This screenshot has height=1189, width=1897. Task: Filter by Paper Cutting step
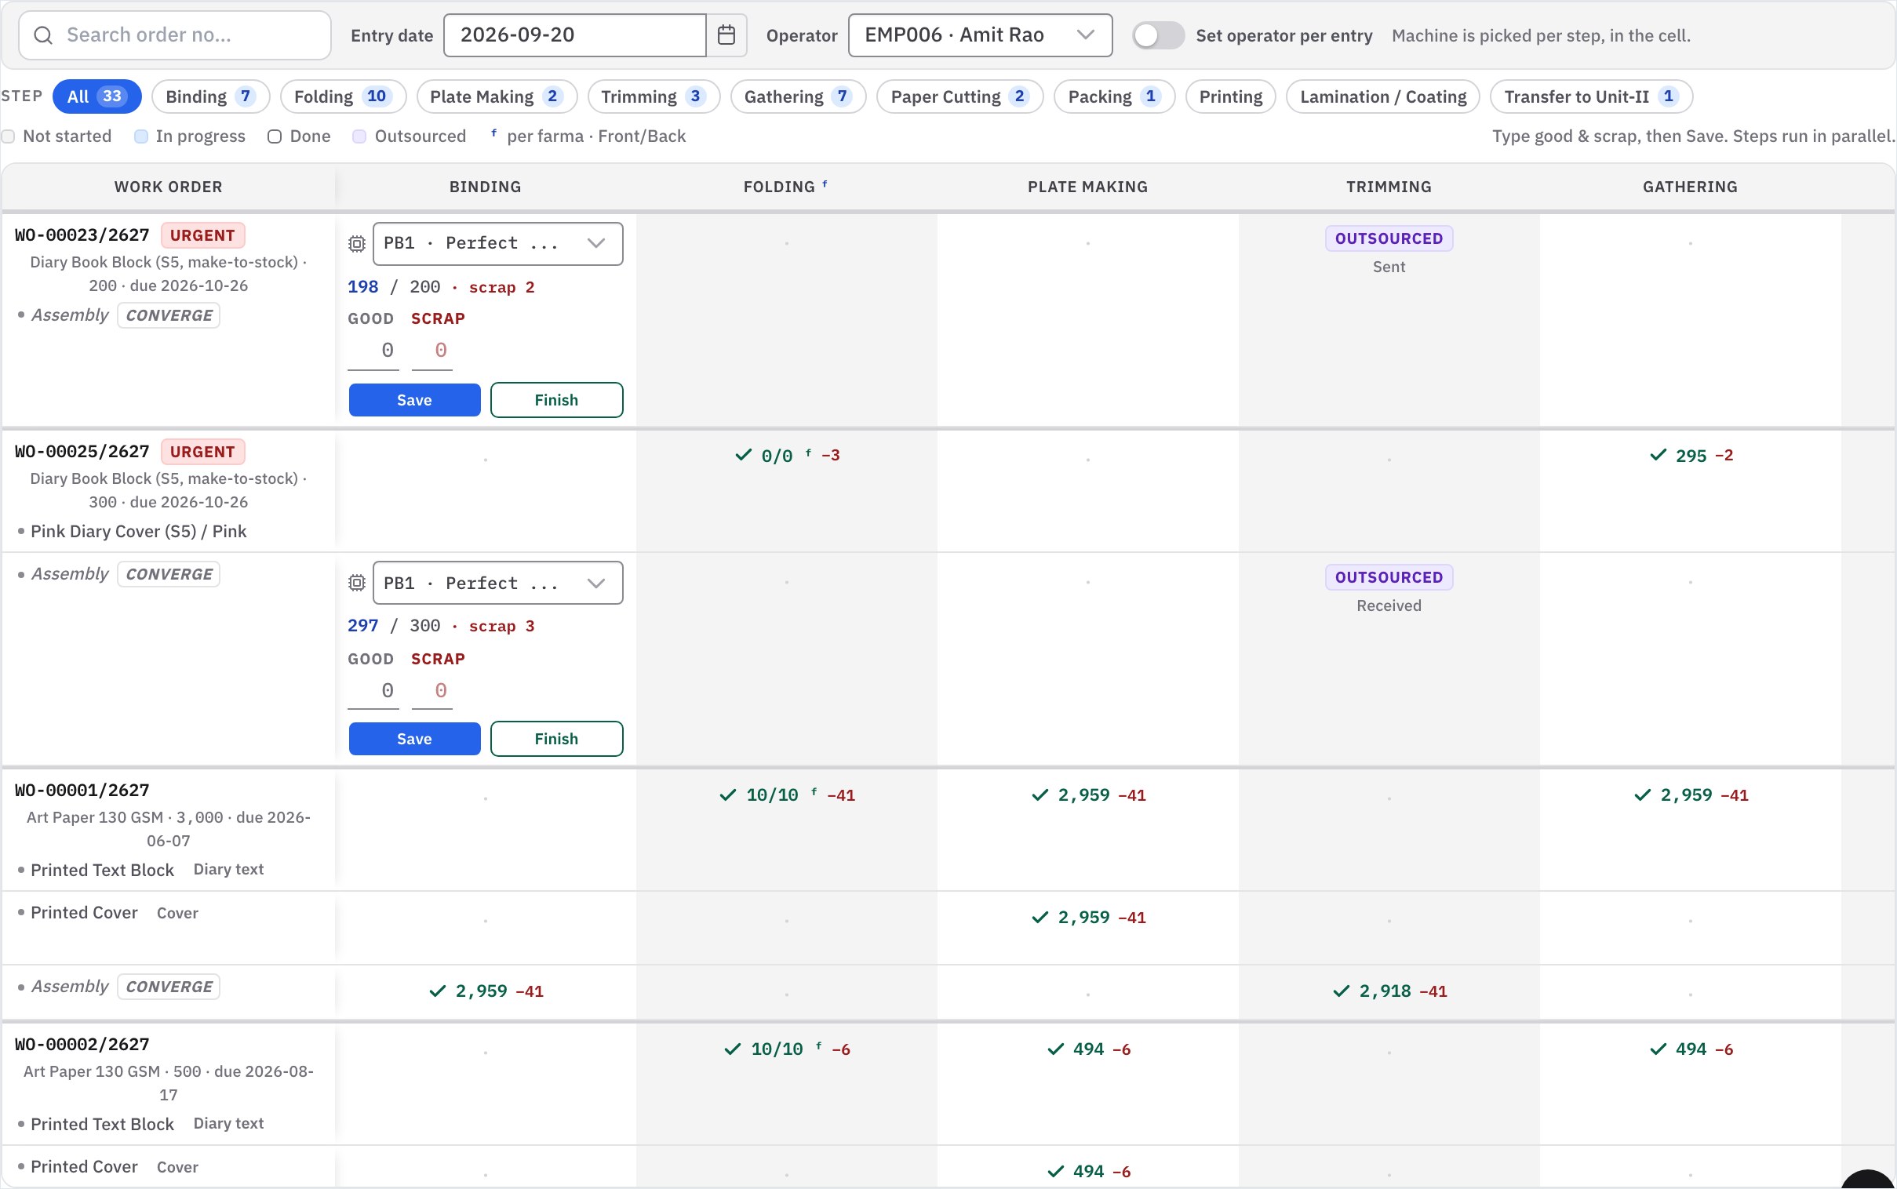click(959, 96)
